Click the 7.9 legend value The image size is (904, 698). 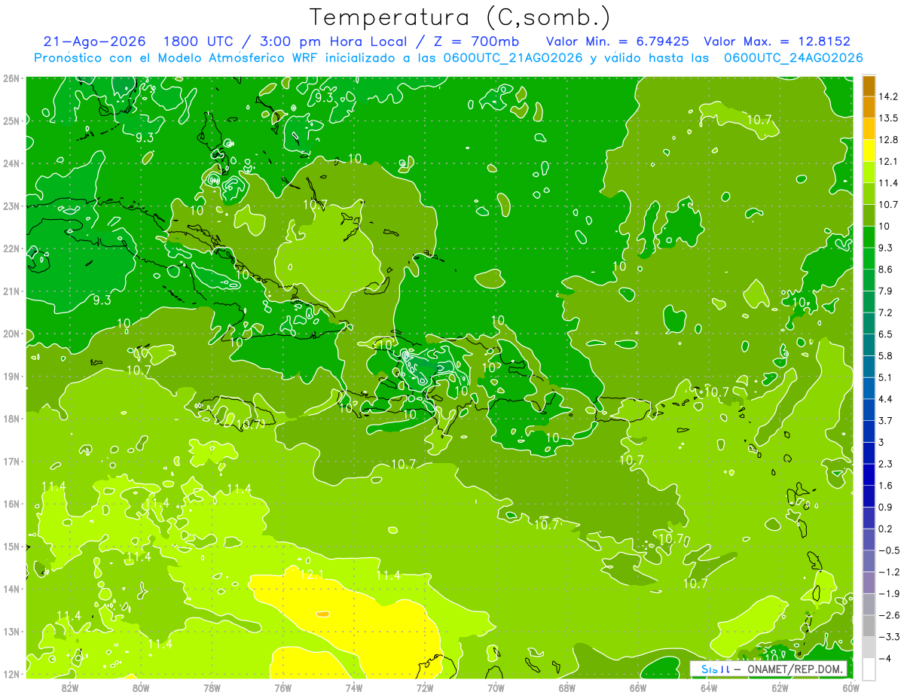885,291
